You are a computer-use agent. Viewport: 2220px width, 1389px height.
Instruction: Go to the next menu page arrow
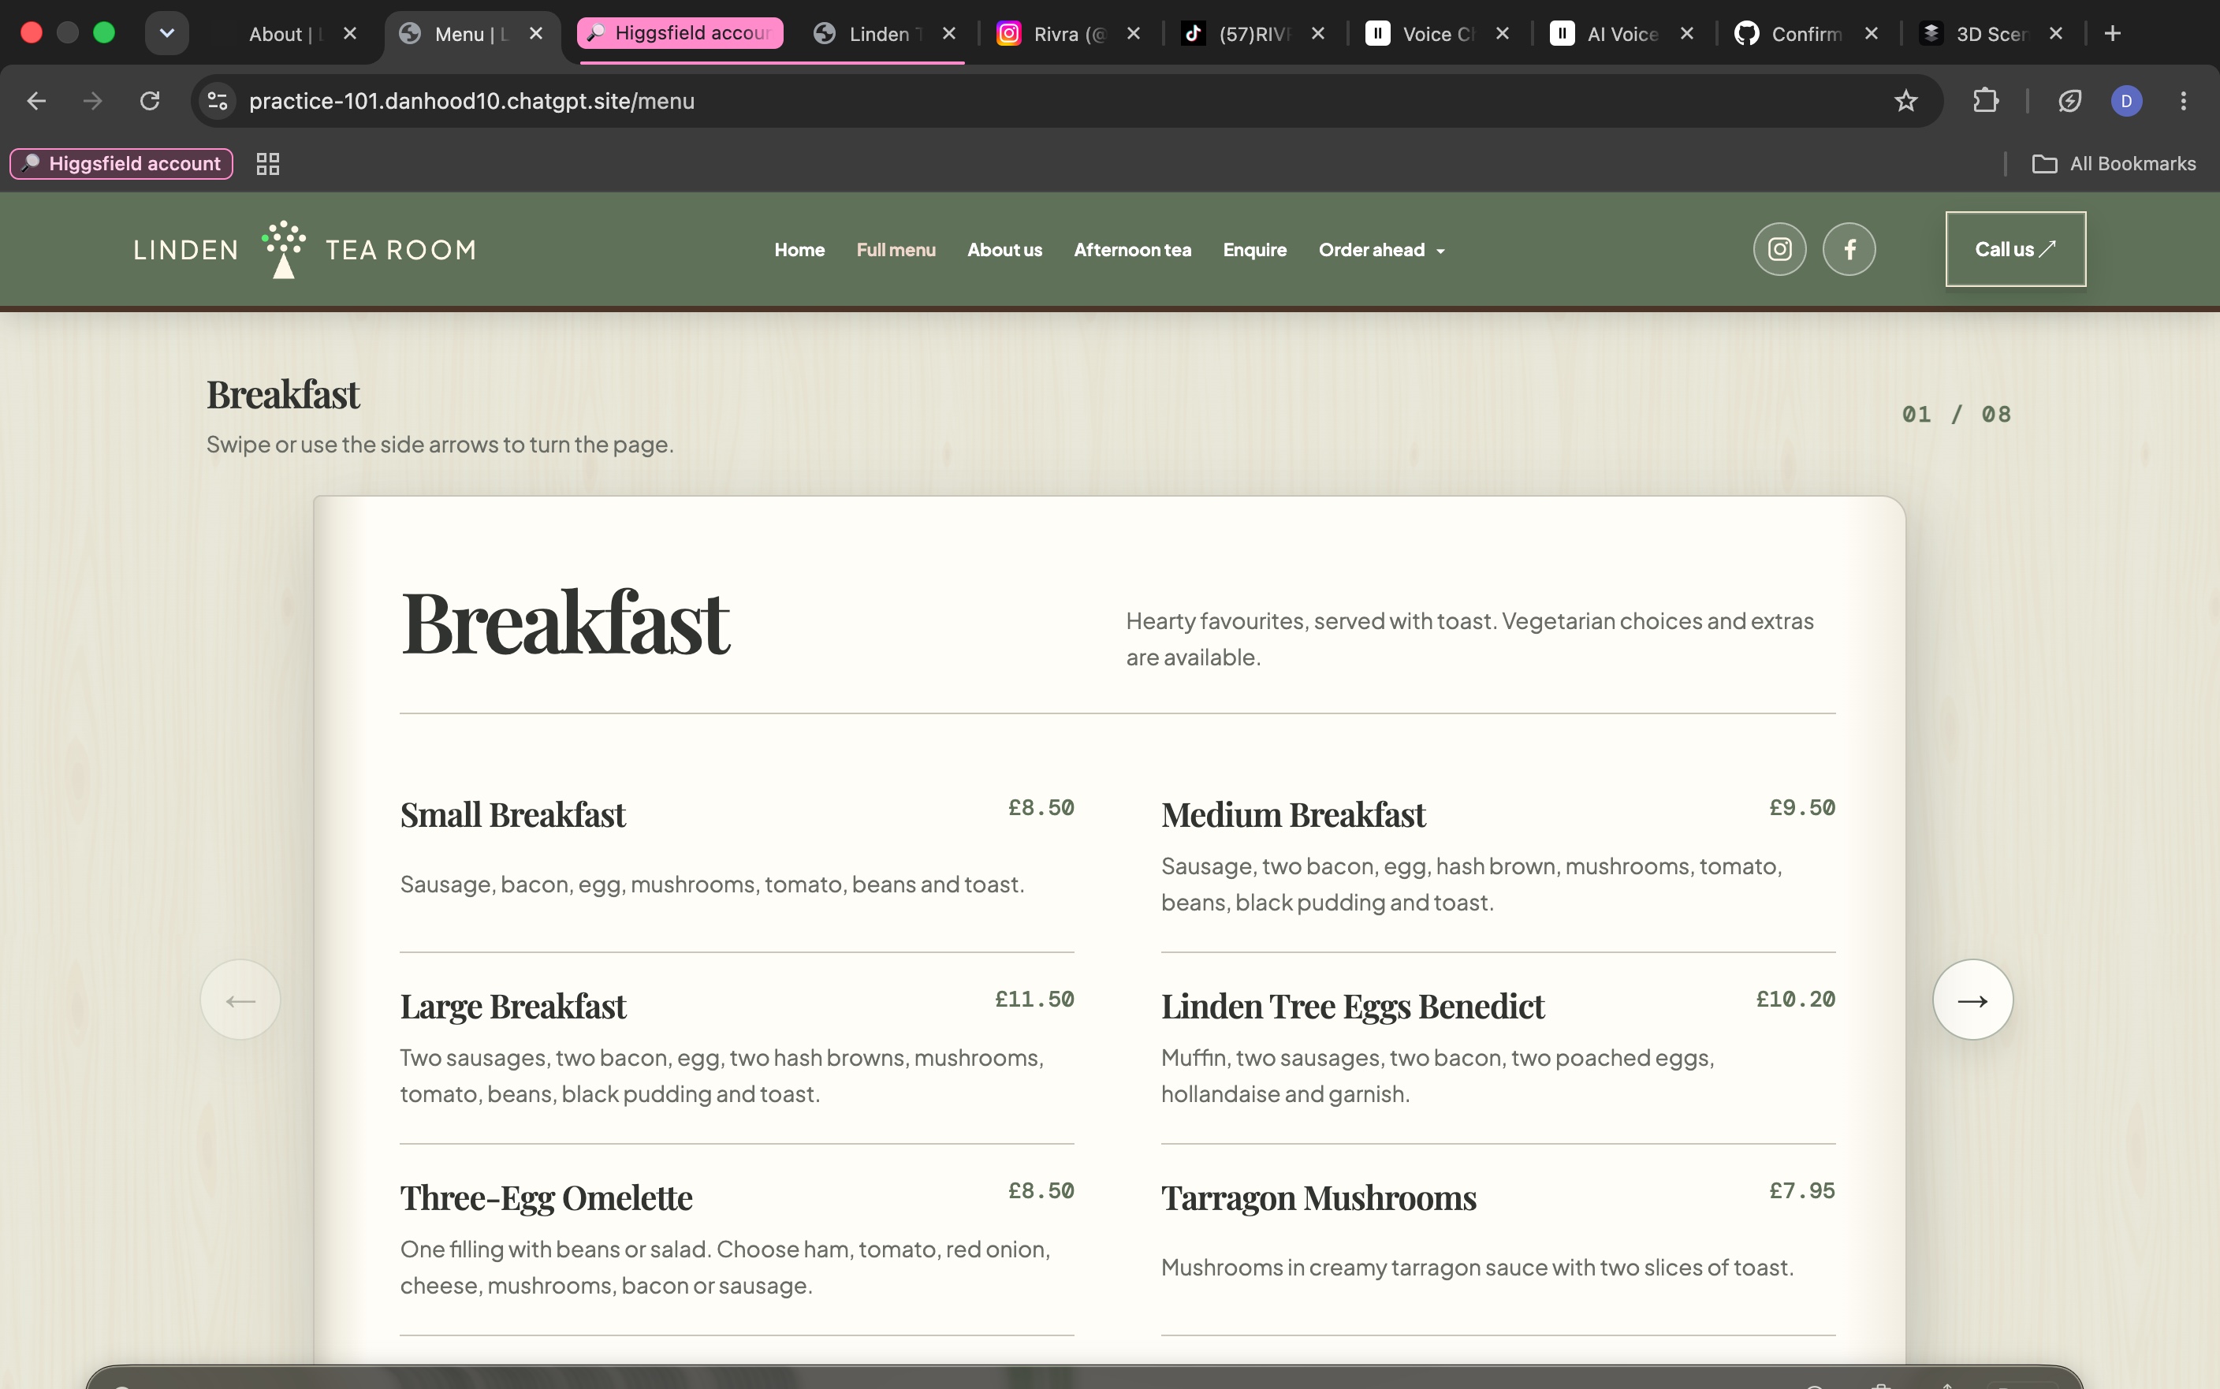click(1972, 1000)
